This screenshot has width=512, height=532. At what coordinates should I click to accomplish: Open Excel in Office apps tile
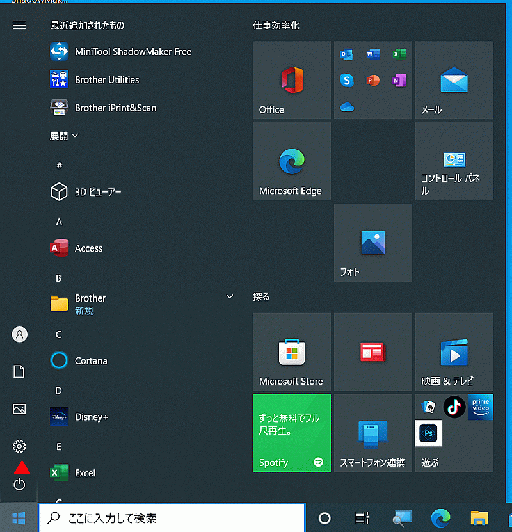pos(399,54)
